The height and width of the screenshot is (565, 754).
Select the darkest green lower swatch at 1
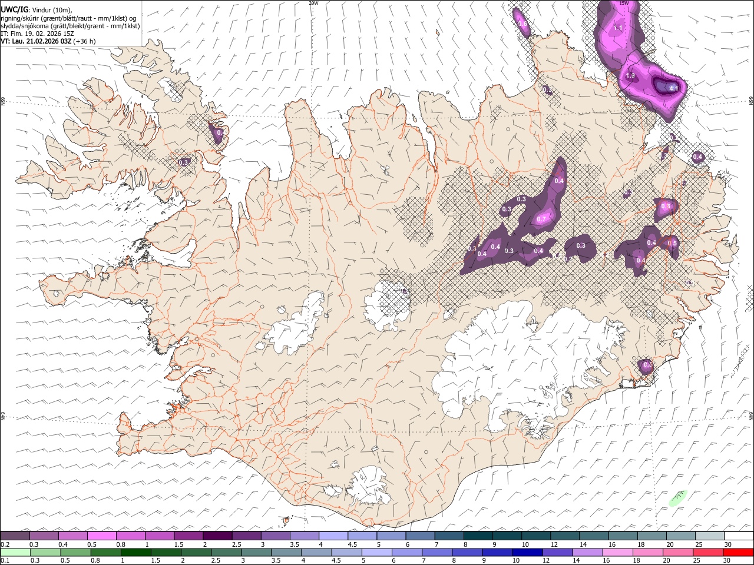(x=136, y=553)
